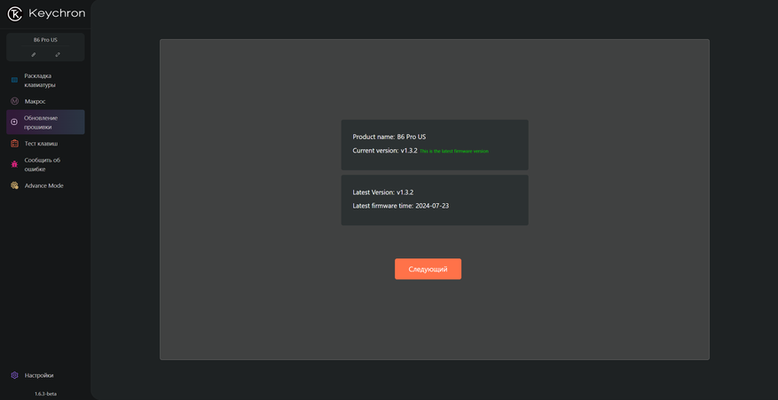
Task: Click the pencil edit icon under B6 Pro US
Action: point(34,55)
